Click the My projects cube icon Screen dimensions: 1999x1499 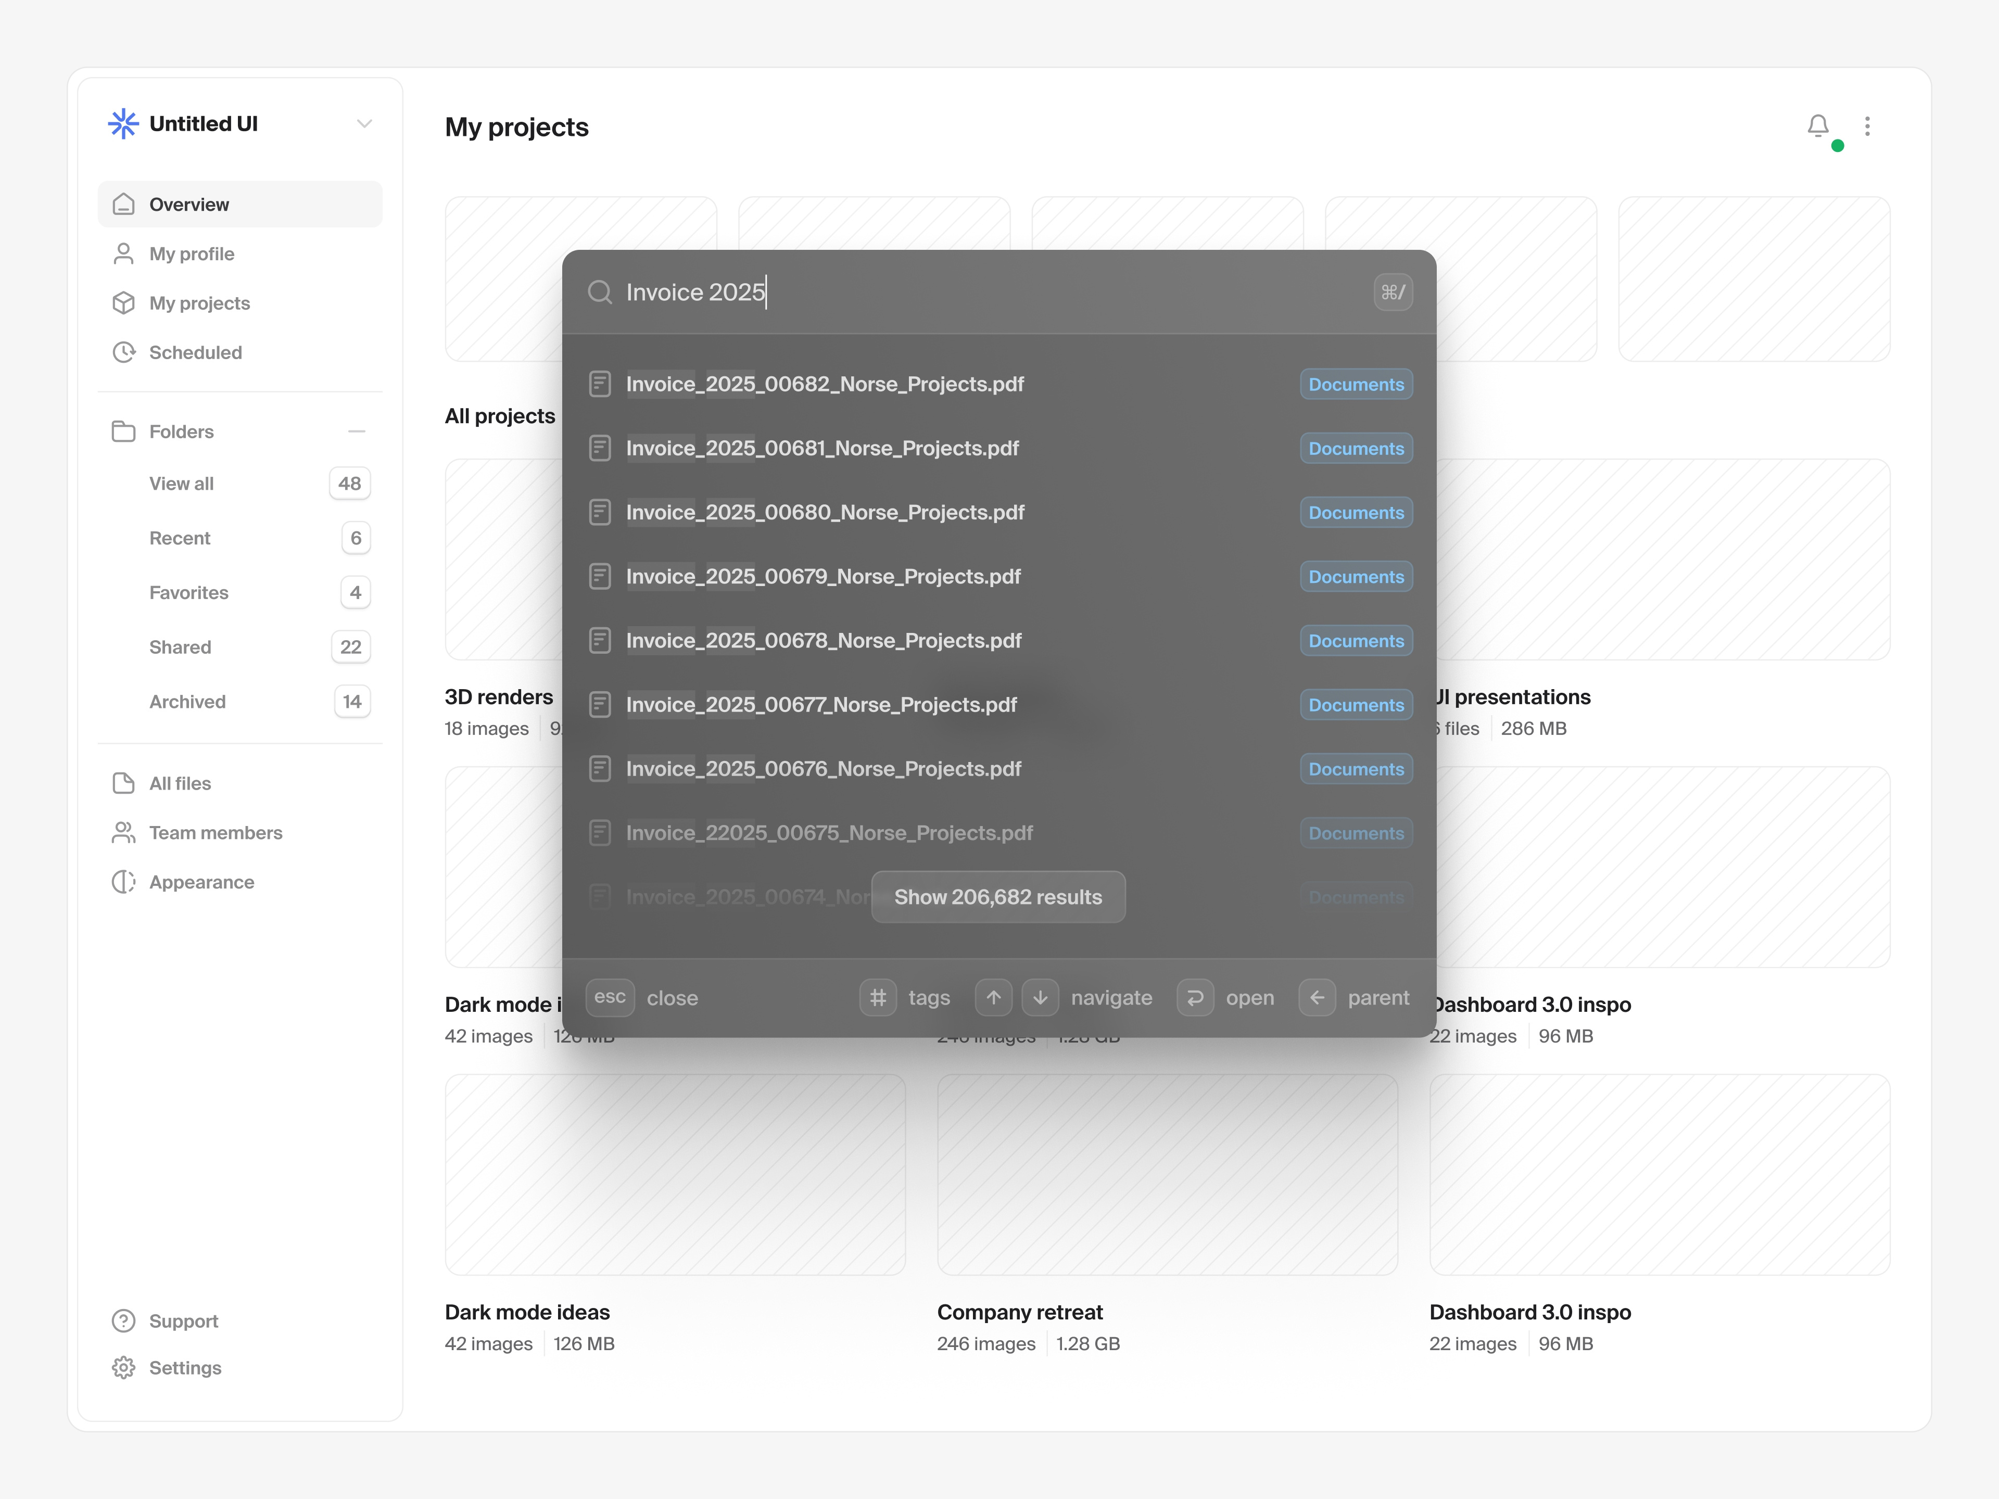tap(124, 303)
